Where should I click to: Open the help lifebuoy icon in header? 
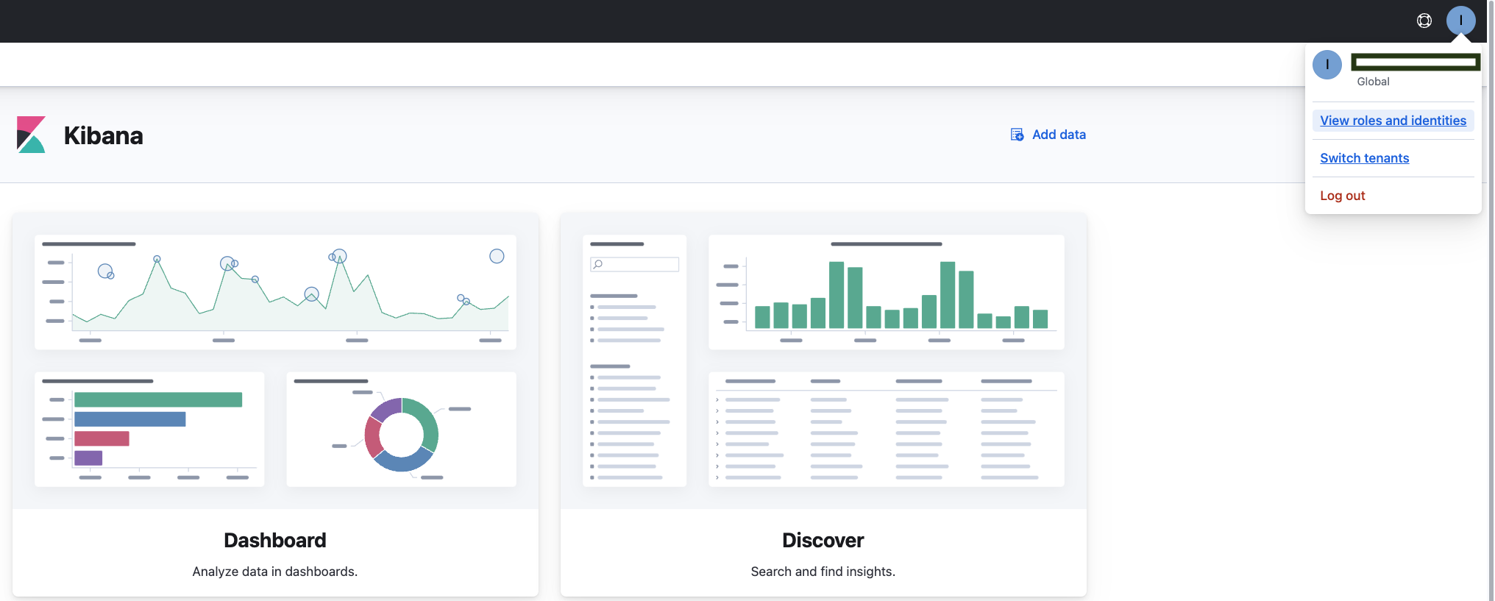[x=1424, y=21]
